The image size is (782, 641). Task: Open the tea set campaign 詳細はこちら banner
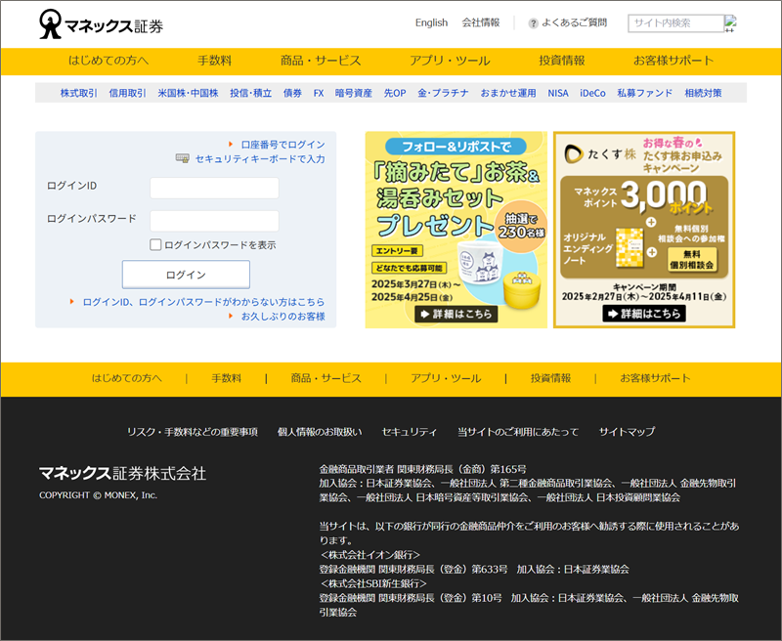click(x=456, y=314)
